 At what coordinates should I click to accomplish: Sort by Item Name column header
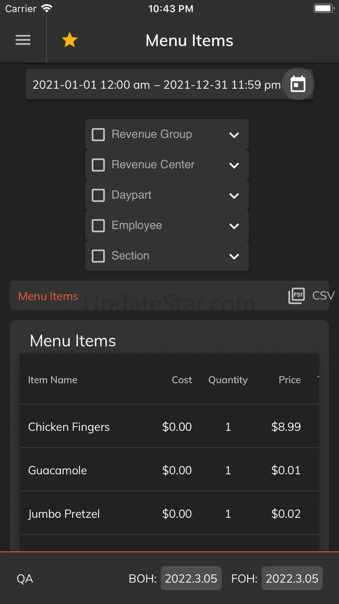click(x=53, y=380)
